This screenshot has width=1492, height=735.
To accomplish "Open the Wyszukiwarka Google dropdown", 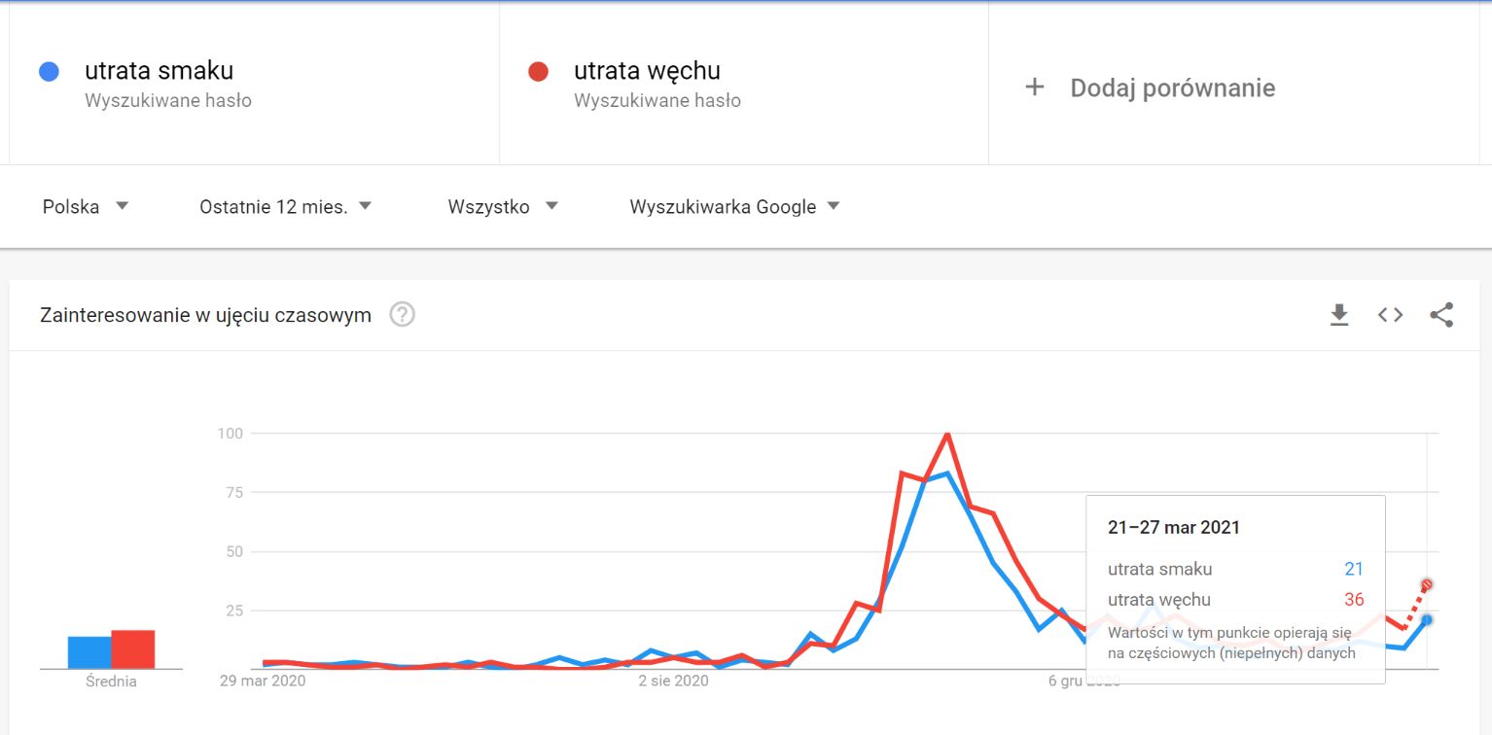I will click(x=733, y=206).
